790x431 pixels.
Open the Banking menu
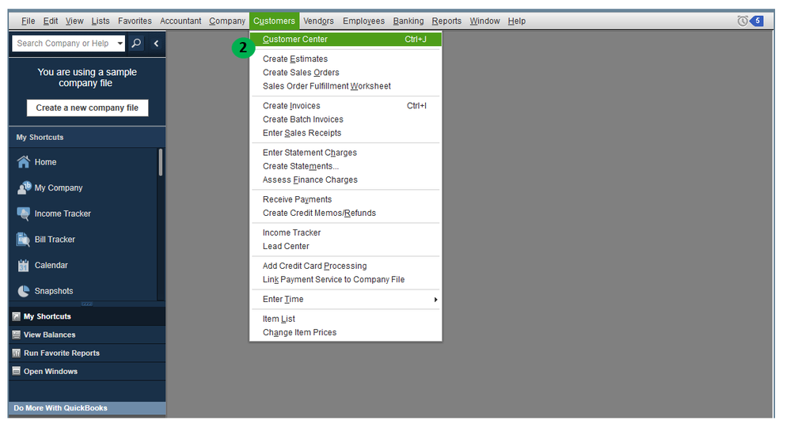click(408, 21)
